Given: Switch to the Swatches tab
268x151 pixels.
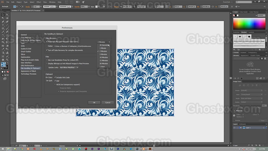Looking at the screenshot, I should [x=236, y=32].
